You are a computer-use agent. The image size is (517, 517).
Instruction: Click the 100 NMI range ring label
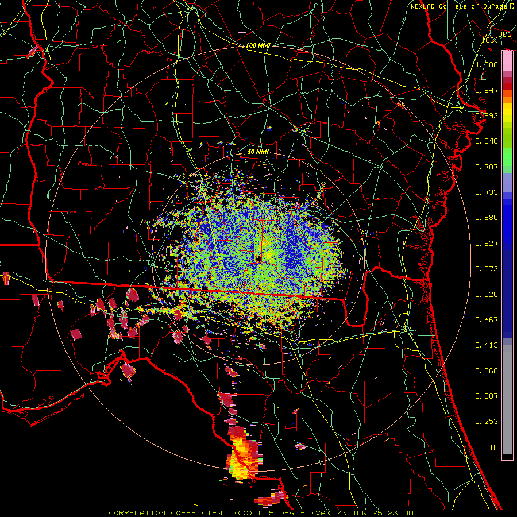(x=258, y=45)
